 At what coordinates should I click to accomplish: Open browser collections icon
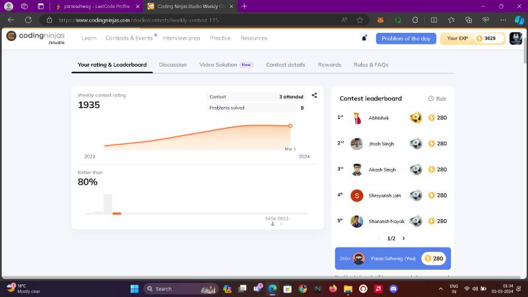469,20
